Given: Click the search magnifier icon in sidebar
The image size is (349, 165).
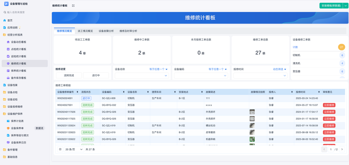Looking at the screenshot, I should coord(5,12).
